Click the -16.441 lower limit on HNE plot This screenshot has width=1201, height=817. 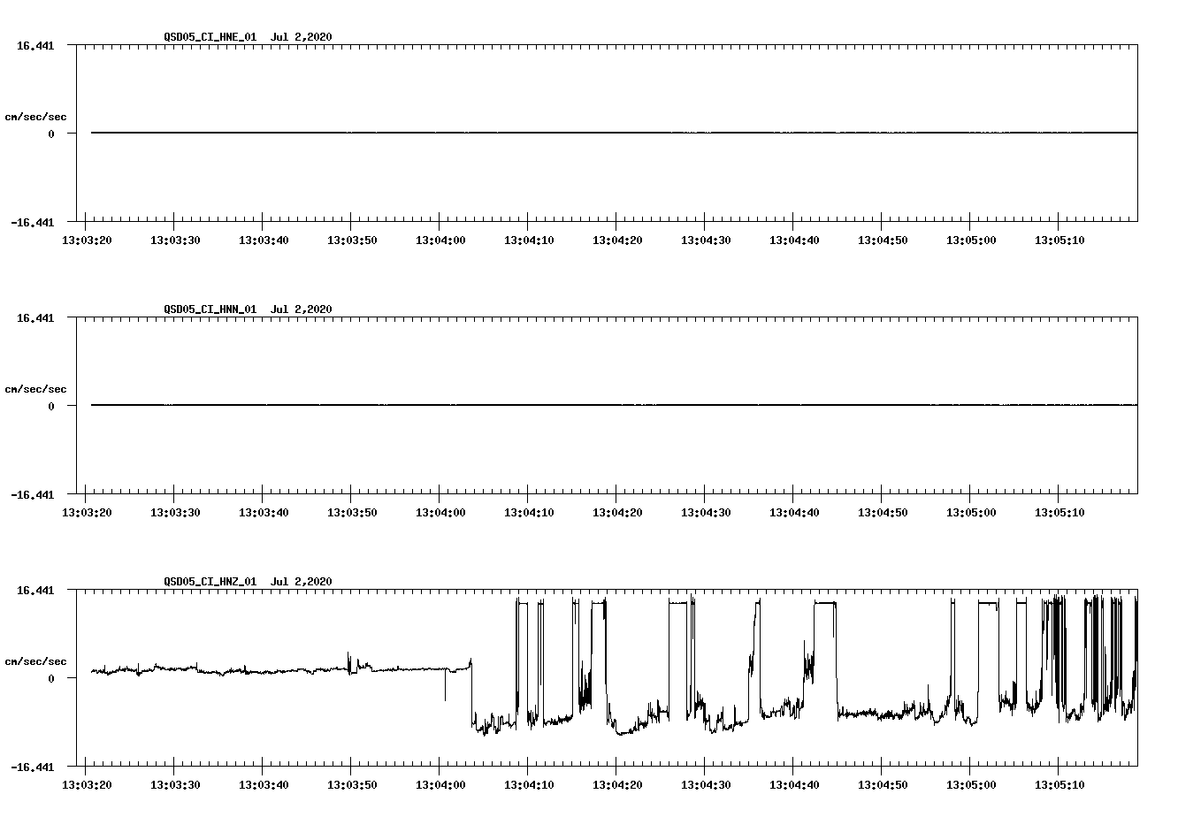[x=33, y=223]
